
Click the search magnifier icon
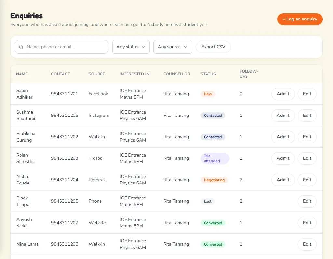21,47
